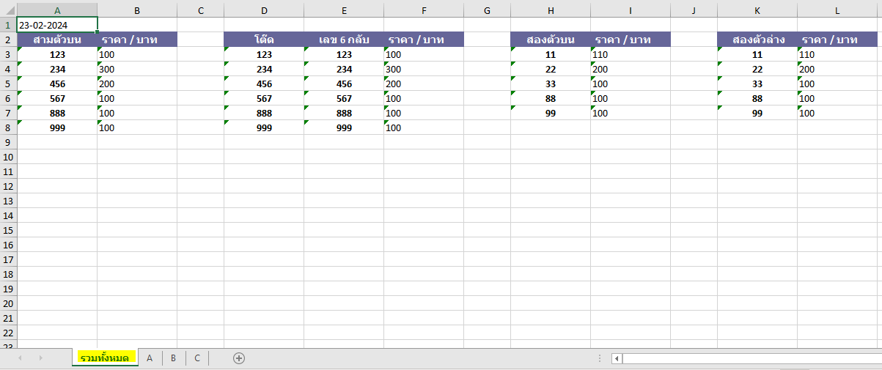The image size is (882, 370).
Task: Click the สามตัวบน header cell
Action: pyautogui.click(x=57, y=40)
